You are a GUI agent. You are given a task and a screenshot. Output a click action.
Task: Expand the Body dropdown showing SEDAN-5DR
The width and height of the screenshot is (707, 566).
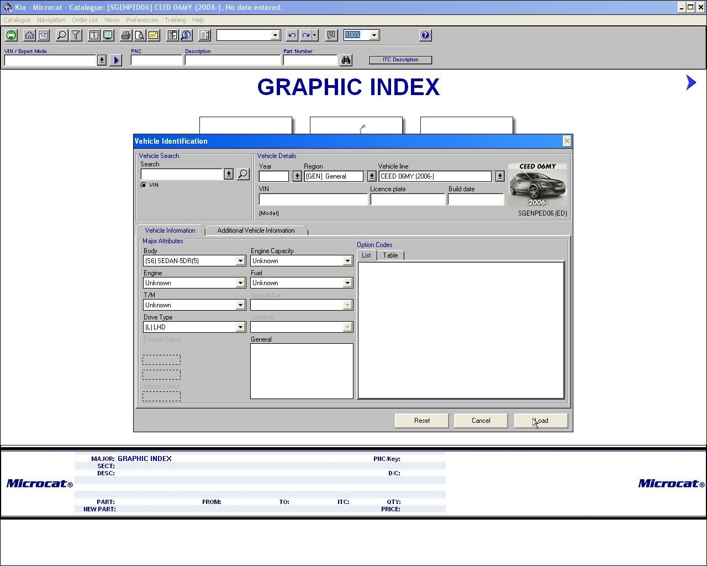click(x=240, y=261)
